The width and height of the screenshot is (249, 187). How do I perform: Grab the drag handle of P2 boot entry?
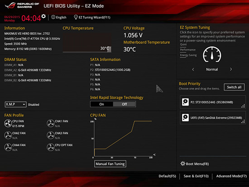[x=243, y=106]
